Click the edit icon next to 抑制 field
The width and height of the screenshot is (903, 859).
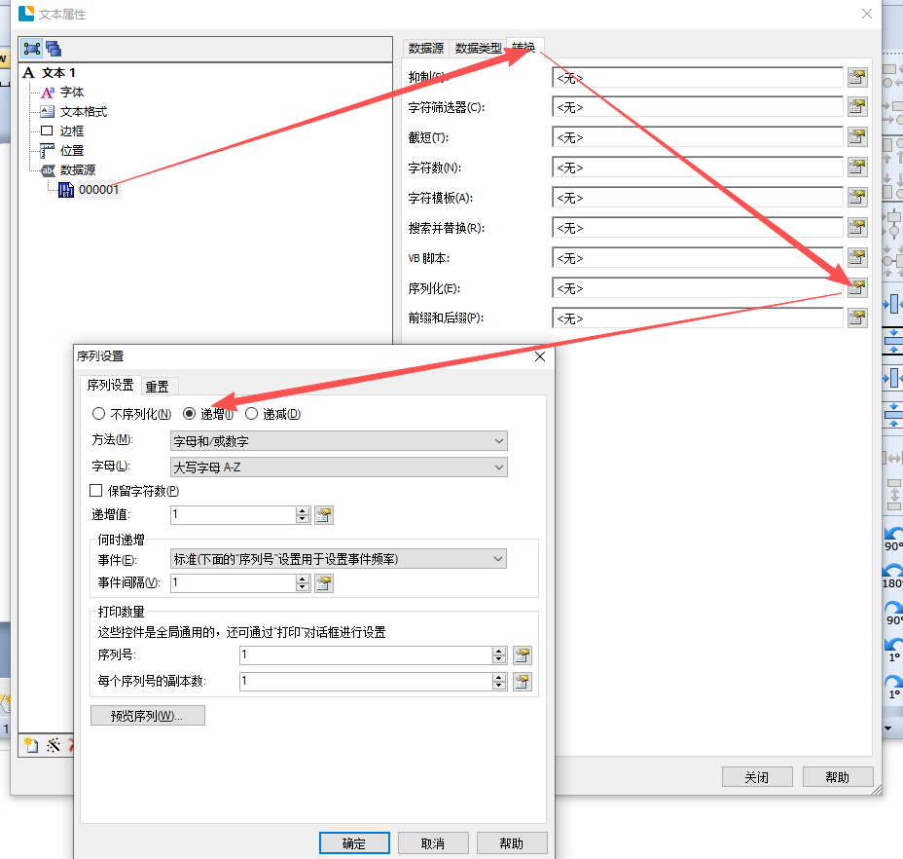(856, 78)
